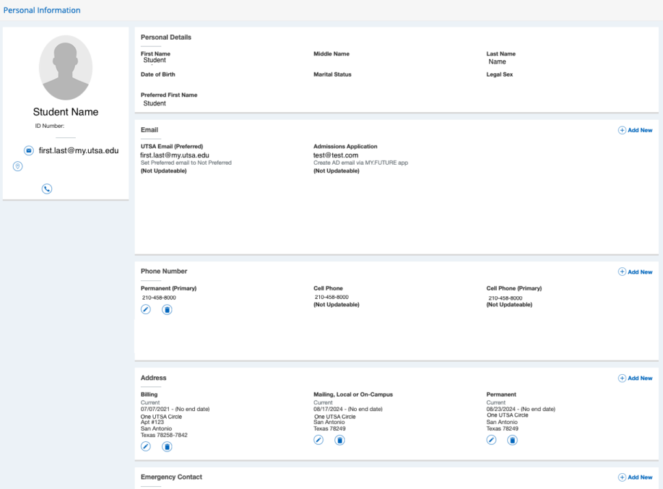Click the location pin icon in sidebar
663x489 pixels.
[18, 167]
